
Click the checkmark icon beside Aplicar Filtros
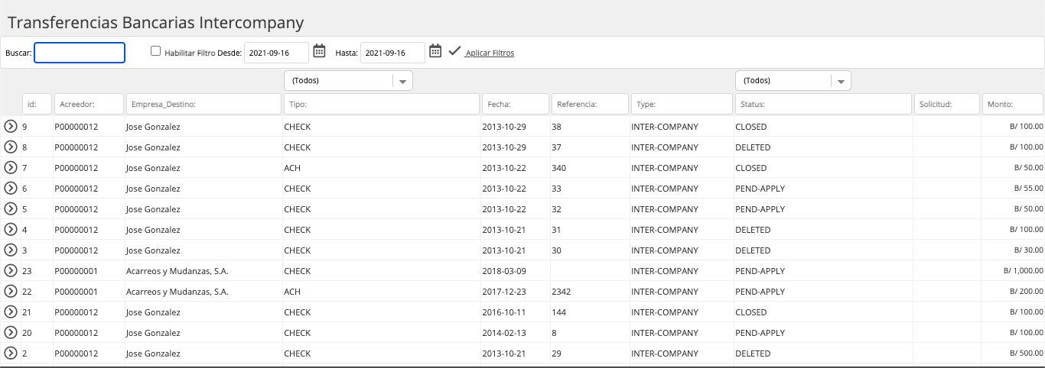click(x=454, y=51)
